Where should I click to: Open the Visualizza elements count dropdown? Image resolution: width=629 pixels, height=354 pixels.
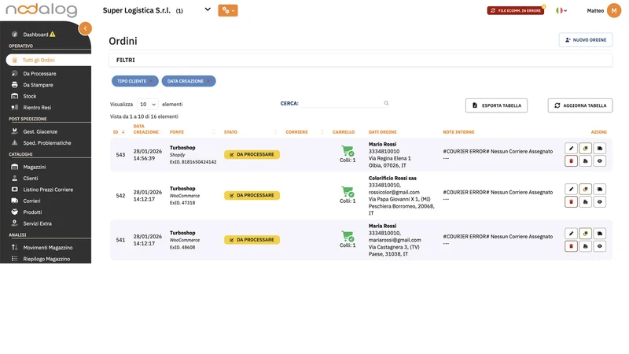point(148,105)
